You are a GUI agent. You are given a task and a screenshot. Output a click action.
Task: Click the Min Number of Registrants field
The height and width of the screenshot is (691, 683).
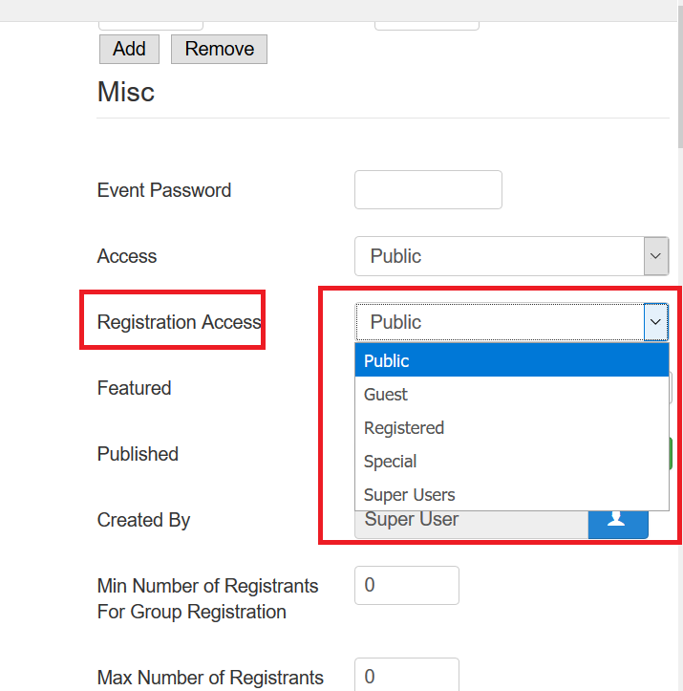coord(406,585)
